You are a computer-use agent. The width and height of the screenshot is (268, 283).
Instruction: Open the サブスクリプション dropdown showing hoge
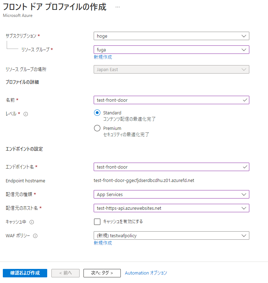point(172,36)
